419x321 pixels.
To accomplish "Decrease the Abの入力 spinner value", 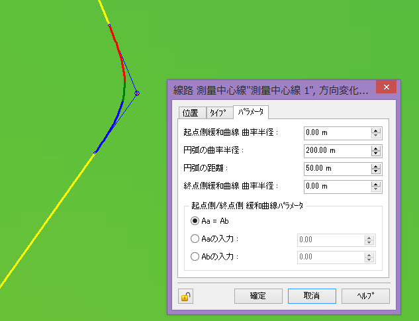I will click(x=369, y=260).
